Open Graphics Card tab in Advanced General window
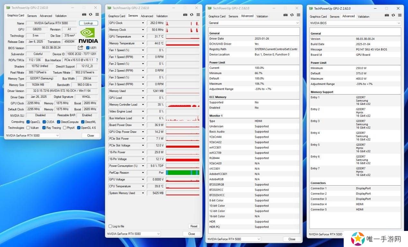This screenshot has width=408, height=247. pos(217,16)
